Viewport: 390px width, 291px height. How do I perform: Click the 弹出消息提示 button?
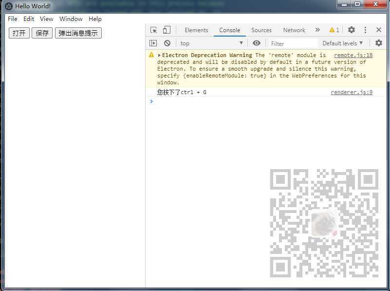(x=78, y=33)
